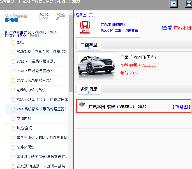Open 加热/空调 entry
This screenshot has width=192, height=169.
24,128
